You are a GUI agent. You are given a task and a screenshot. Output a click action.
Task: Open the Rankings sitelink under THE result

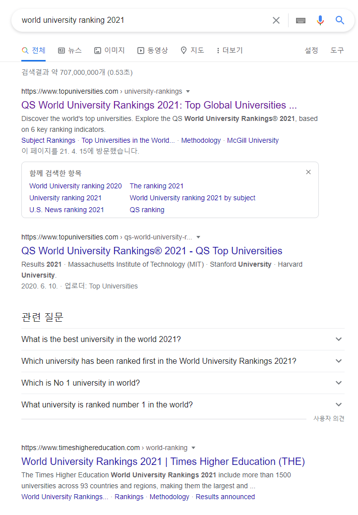click(x=129, y=497)
